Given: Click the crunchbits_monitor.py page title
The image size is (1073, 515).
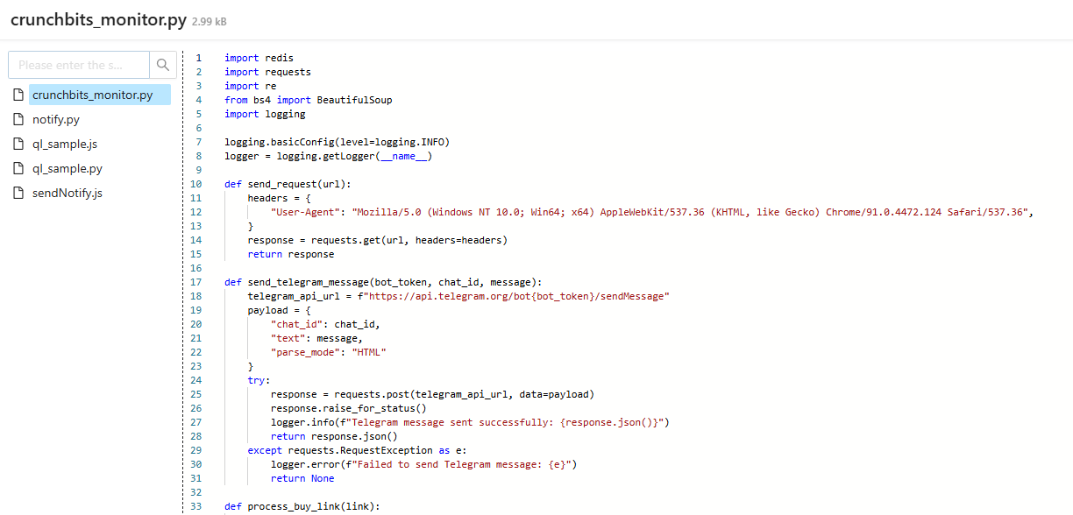Looking at the screenshot, I should [x=98, y=19].
